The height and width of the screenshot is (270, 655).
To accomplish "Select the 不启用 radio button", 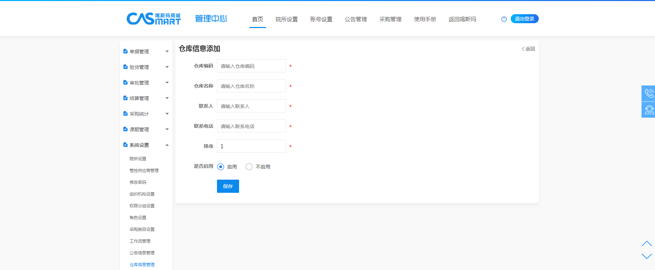I will click(249, 167).
